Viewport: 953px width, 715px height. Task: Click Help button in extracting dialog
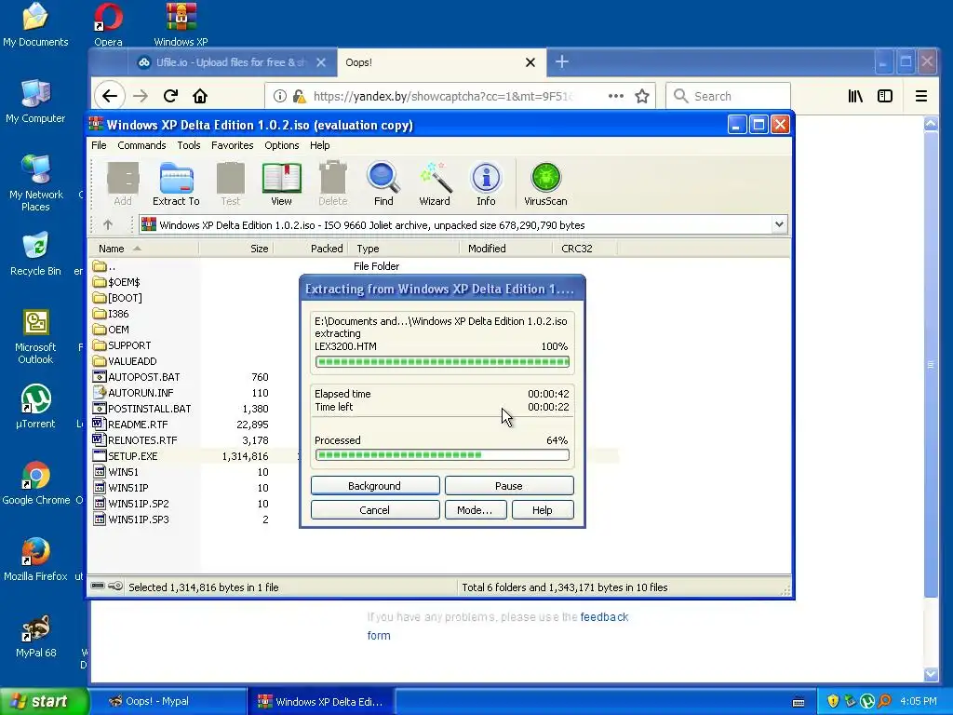point(543,510)
